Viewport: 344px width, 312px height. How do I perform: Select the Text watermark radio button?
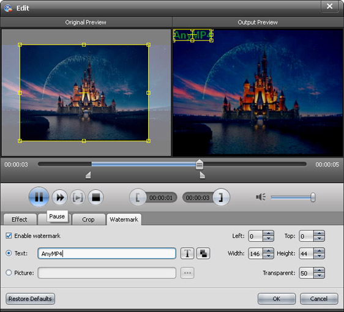tap(9, 253)
